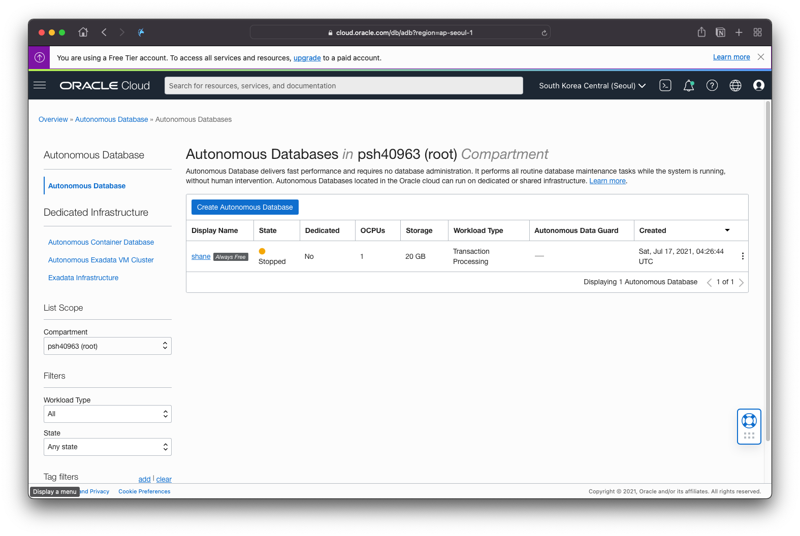Open language globe selector
This screenshot has height=536, width=800.
tap(735, 85)
